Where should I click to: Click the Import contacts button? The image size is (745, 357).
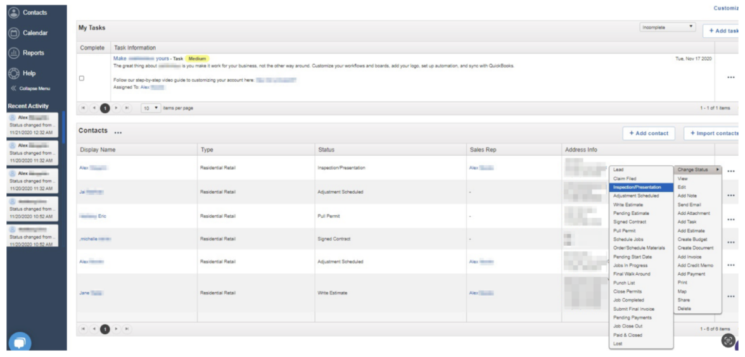coord(713,134)
